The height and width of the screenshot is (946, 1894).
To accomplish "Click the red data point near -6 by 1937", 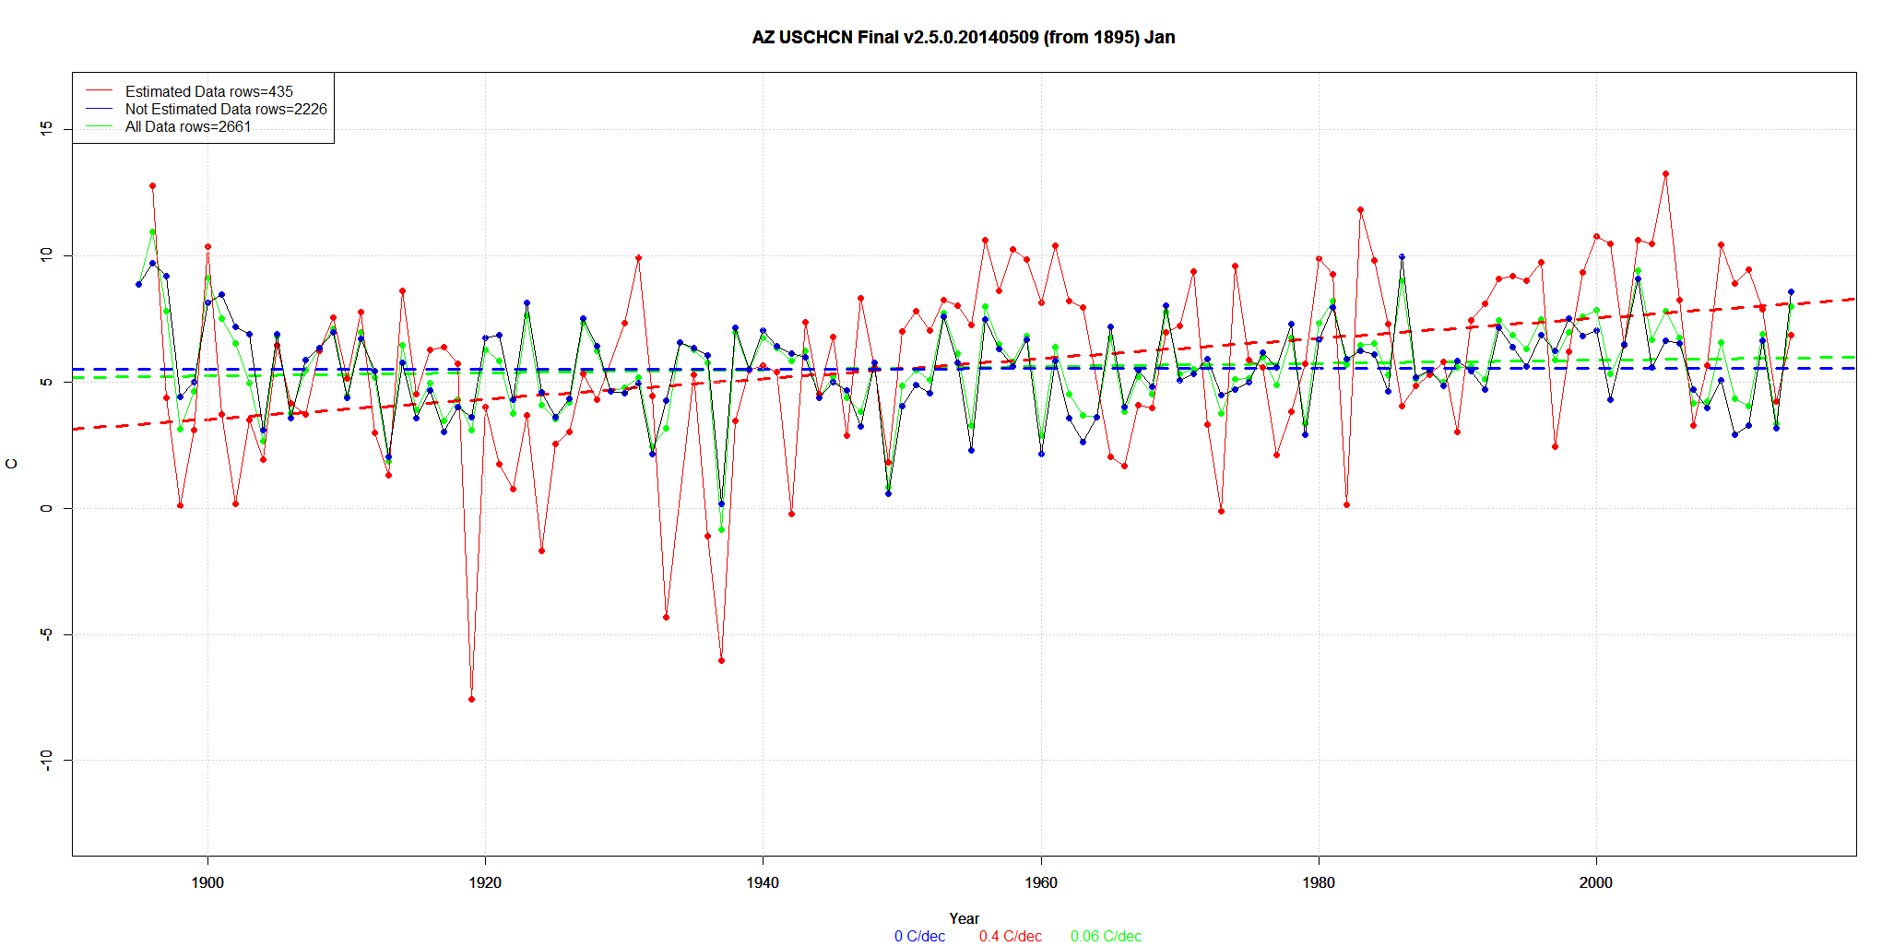I will point(721,660).
